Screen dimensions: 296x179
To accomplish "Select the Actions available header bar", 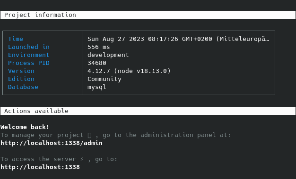I will 148,111.
